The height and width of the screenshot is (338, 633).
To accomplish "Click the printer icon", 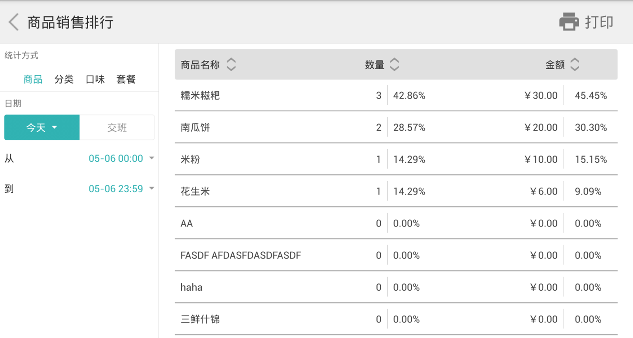I will [x=569, y=22].
